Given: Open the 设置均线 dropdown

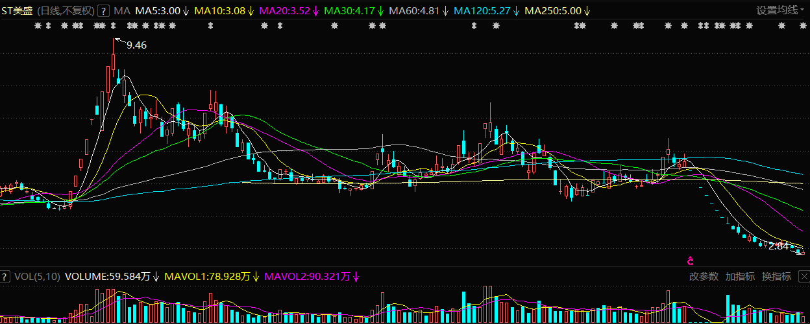Looking at the screenshot, I should click(x=781, y=10).
